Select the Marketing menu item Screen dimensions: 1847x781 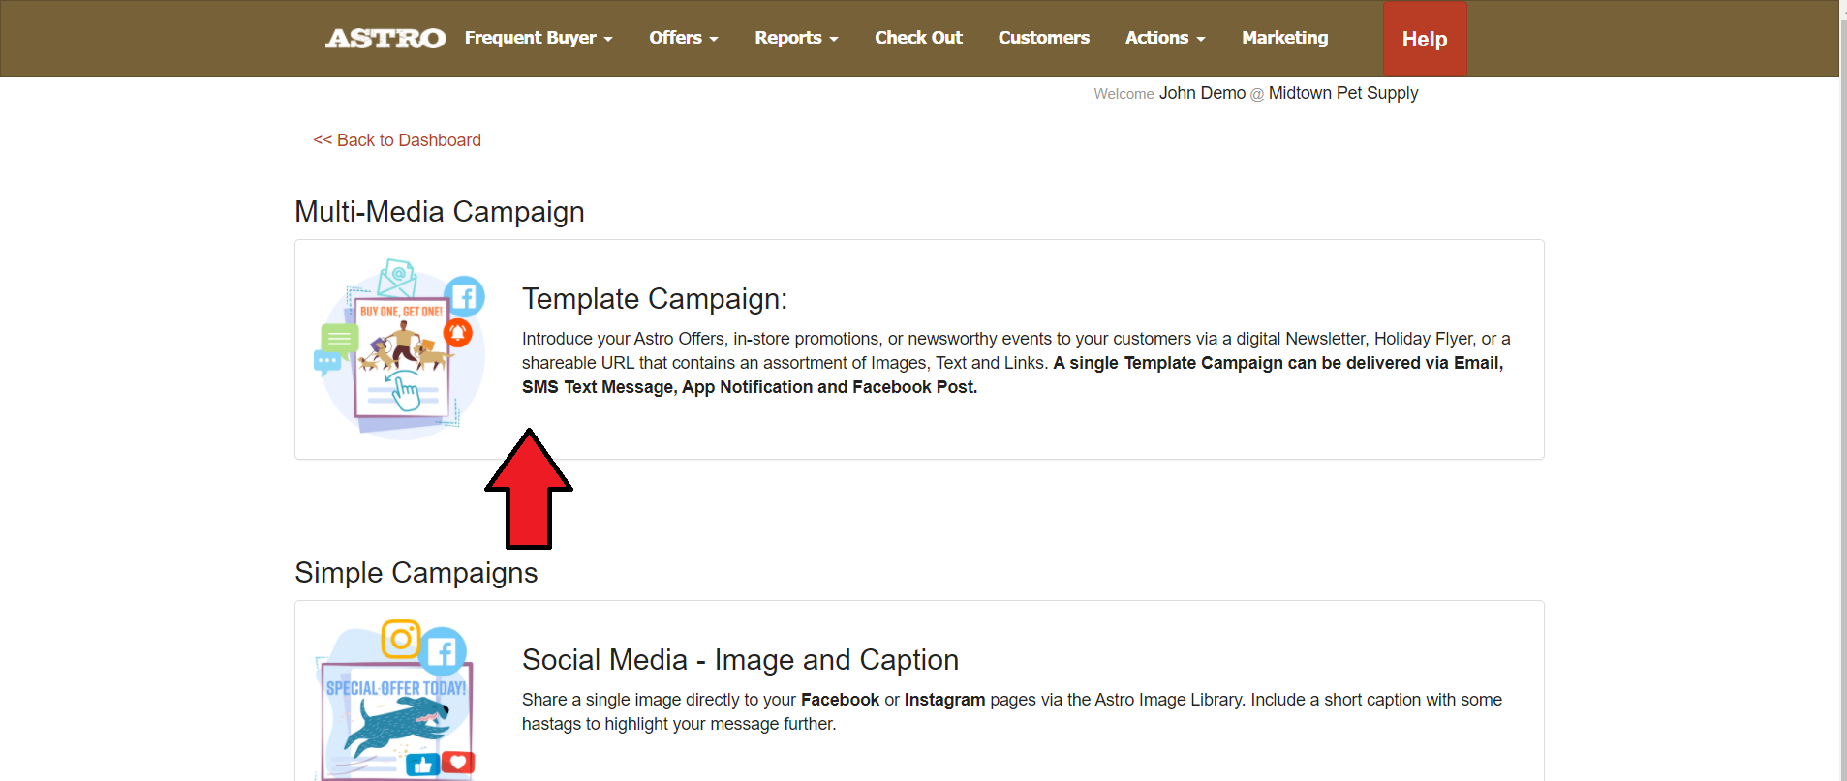coord(1284,38)
